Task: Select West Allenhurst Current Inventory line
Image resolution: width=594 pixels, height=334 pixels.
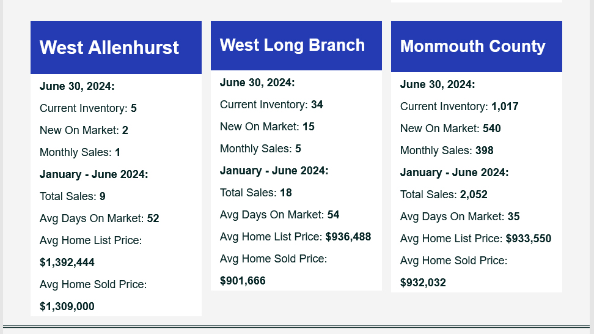Action: click(88, 108)
